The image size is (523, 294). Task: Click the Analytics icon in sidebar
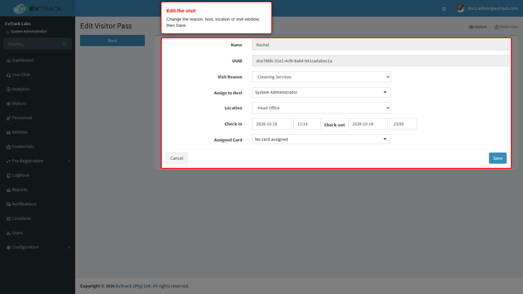tap(8, 90)
